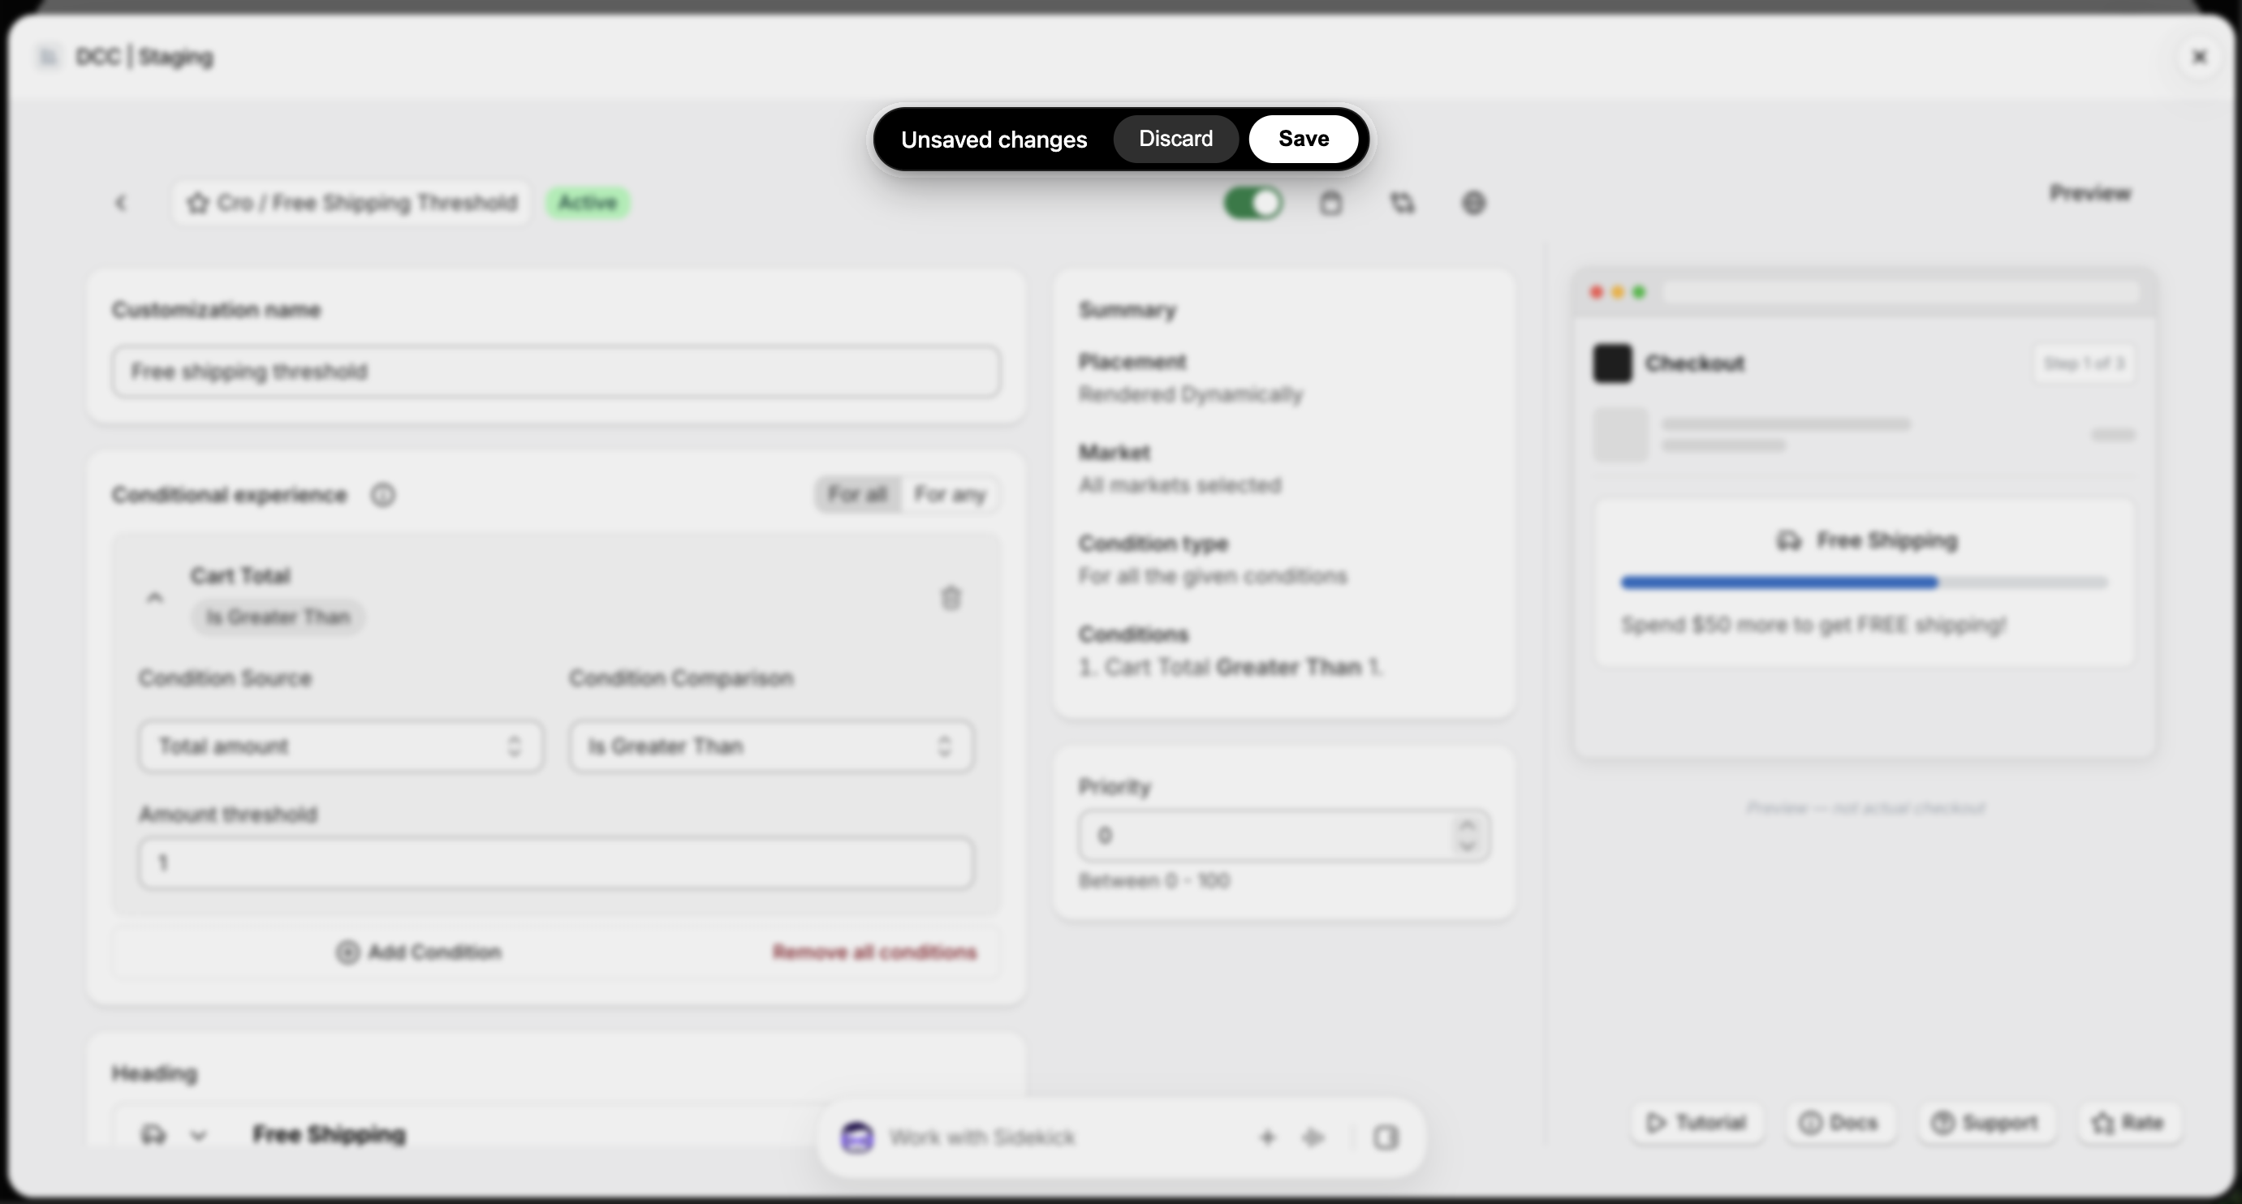Screen dimensions: 2242x1204
Task: Click the Rate button
Action: point(2128,1123)
